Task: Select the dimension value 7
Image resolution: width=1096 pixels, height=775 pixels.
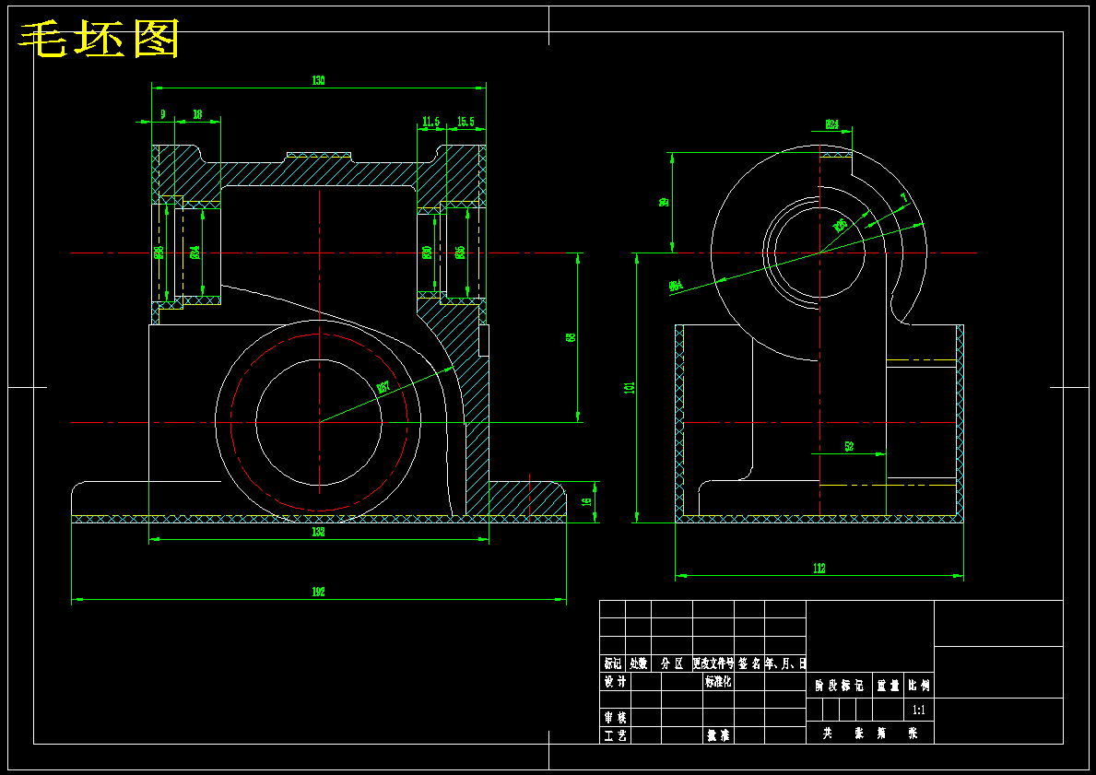Action: click(x=903, y=198)
